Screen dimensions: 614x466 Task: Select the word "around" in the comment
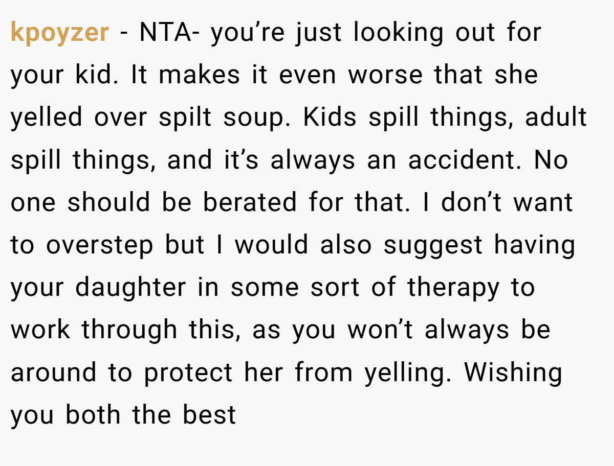pyautogui.click(x=54, y=372)
